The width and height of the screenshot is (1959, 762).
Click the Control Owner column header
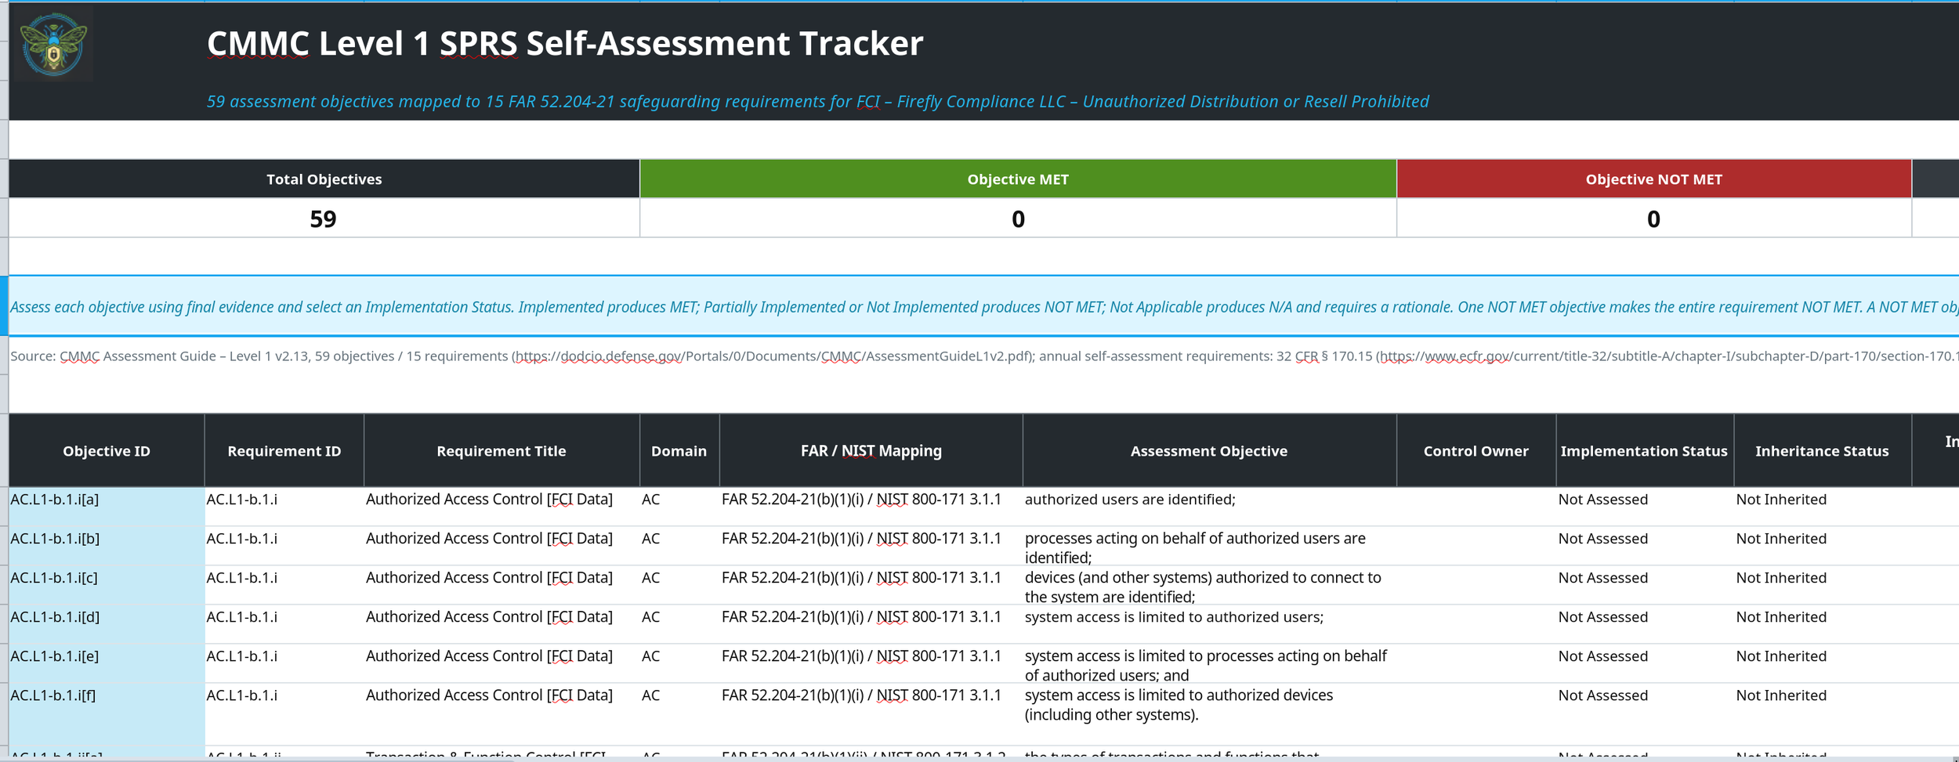pyautogui.click(x=1476, y=451)
